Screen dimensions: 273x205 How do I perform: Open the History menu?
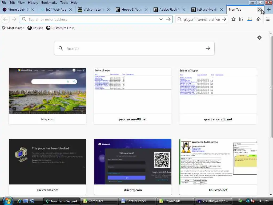[33, 3]
